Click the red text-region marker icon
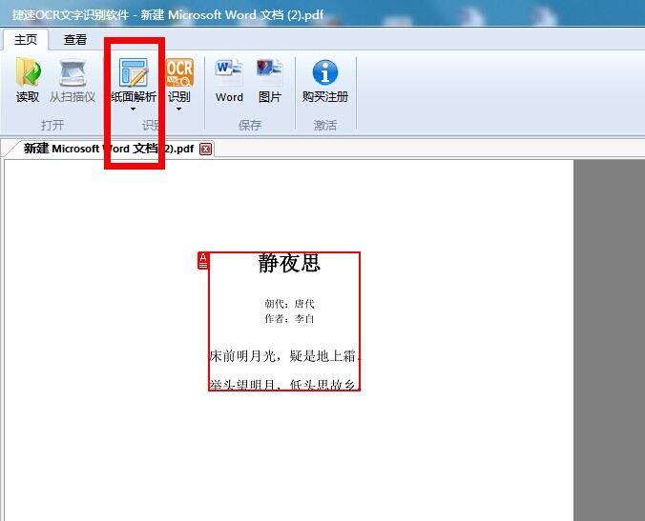 tap(203, 261)
